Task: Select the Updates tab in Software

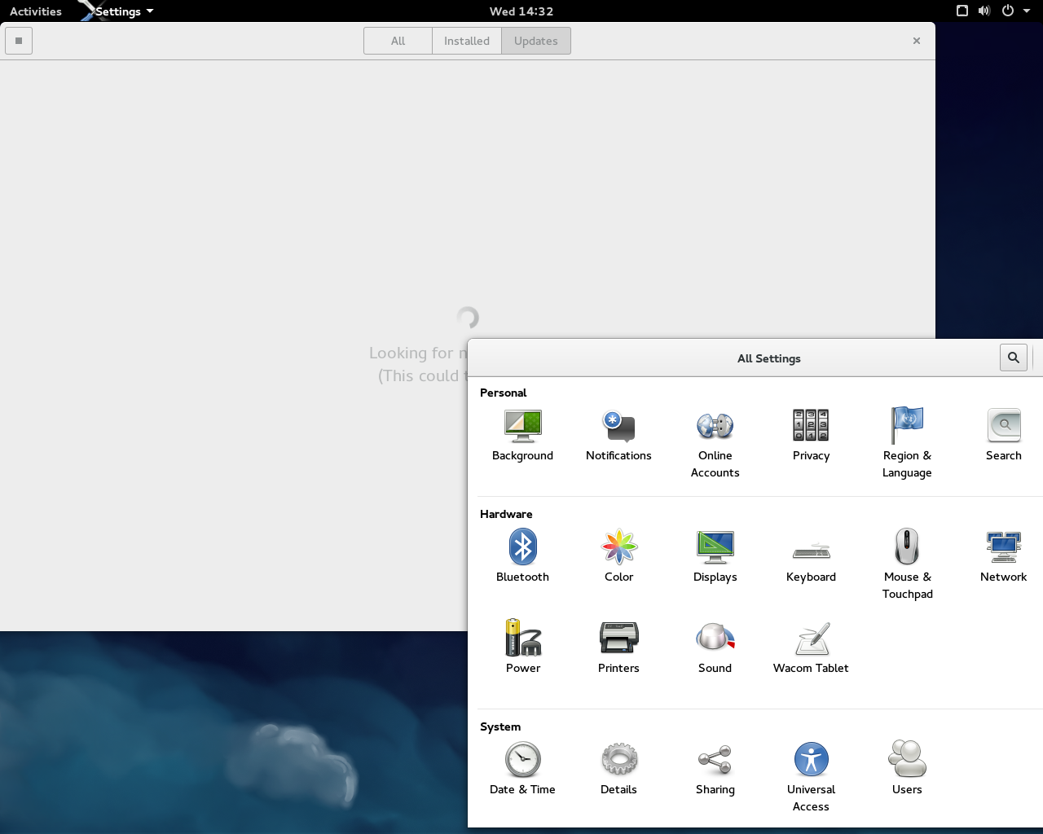Action: 536,41
